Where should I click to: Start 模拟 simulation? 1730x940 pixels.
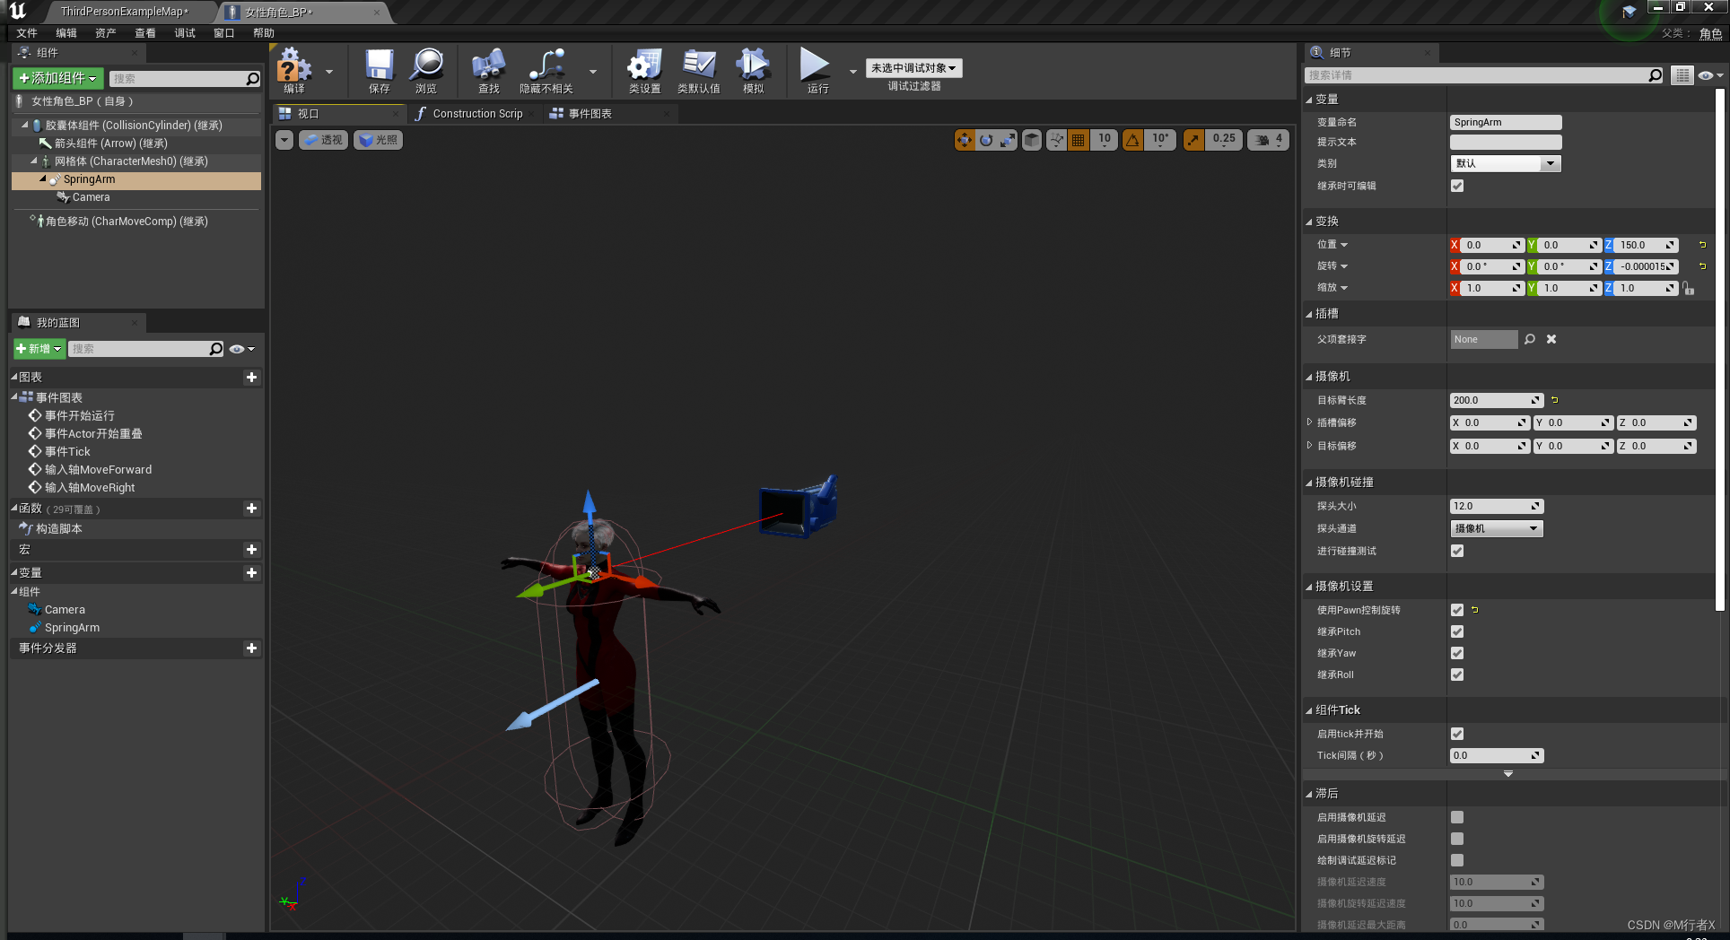pos(753,71)
